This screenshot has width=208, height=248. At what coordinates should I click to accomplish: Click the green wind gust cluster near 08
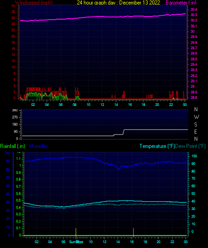(77, 97)
